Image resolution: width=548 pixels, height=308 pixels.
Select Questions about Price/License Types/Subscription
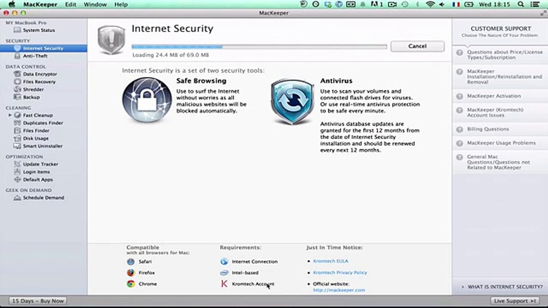point(500,55)
